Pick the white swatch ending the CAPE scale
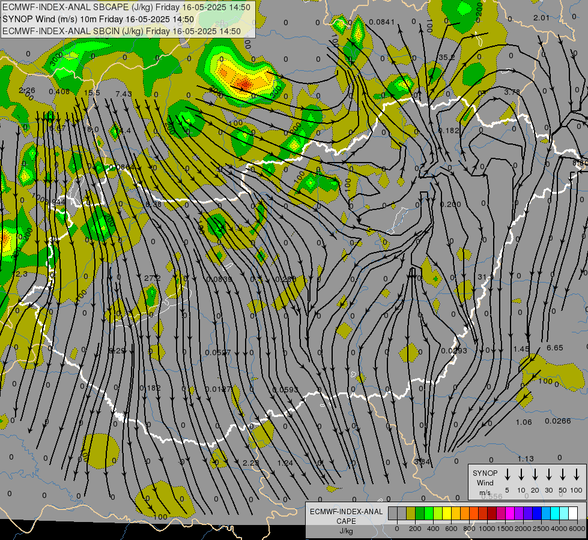 click(573, 514)
